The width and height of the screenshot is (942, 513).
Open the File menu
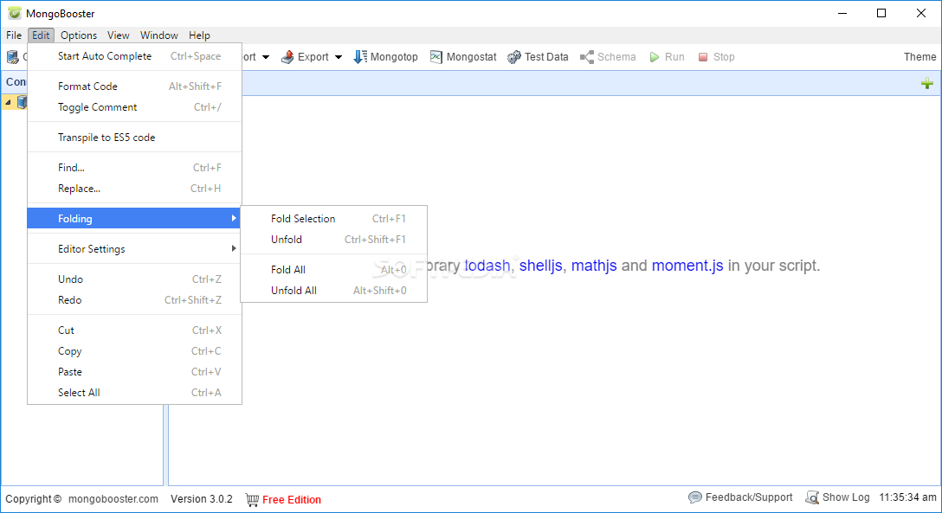(x=14, y=35)
